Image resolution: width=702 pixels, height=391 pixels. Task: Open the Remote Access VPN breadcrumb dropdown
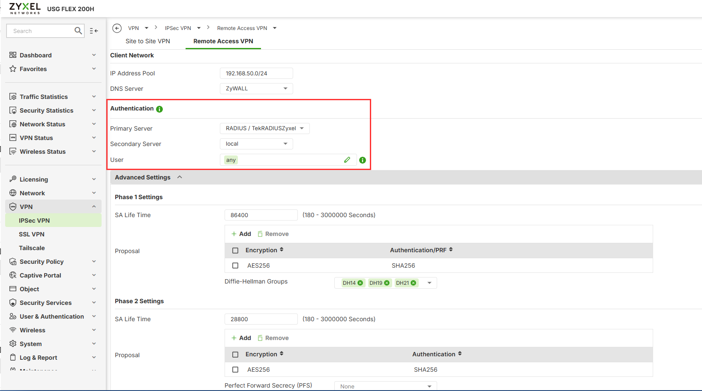click(275, 28)
